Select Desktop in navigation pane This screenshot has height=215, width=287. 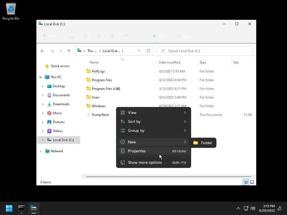click(56, 86)
